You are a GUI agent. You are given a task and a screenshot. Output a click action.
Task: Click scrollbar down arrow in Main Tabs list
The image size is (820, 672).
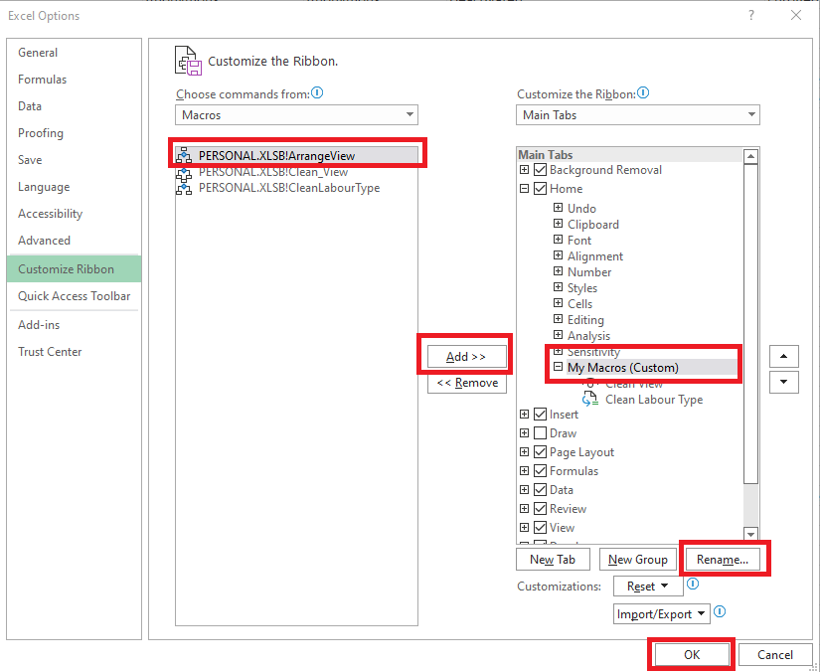coord(751,534)
